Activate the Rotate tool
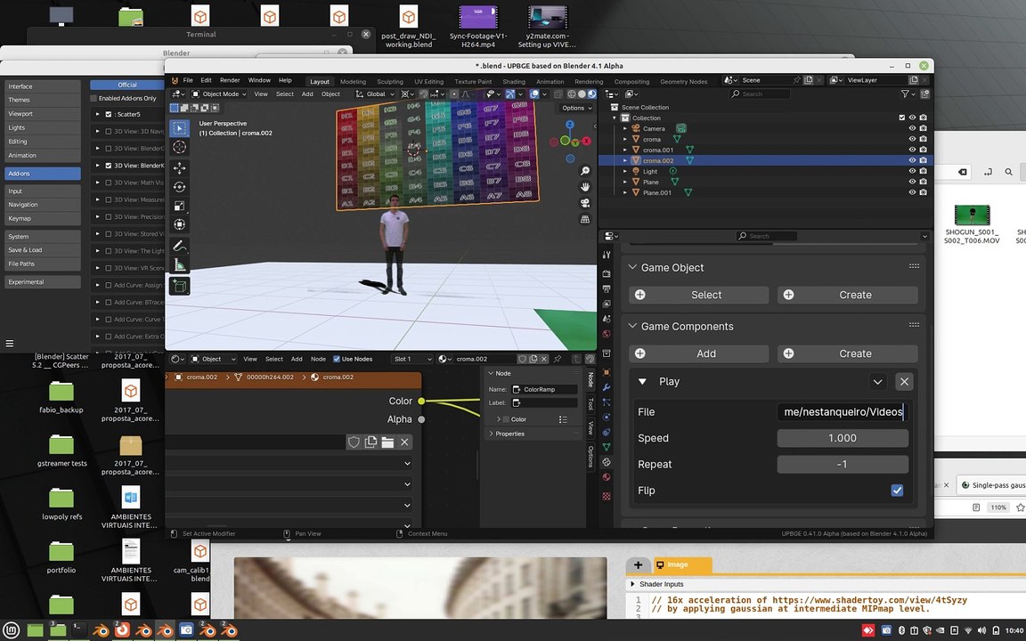Image resolution: width=1026 pixels, height=641 pixels. click(x=179, y=187)
